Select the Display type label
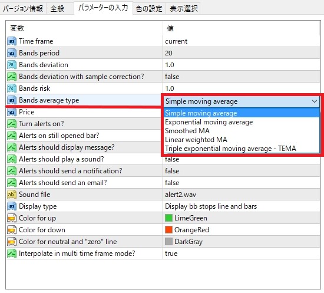The width and height of the screenshot is (324, 293). 38,206
